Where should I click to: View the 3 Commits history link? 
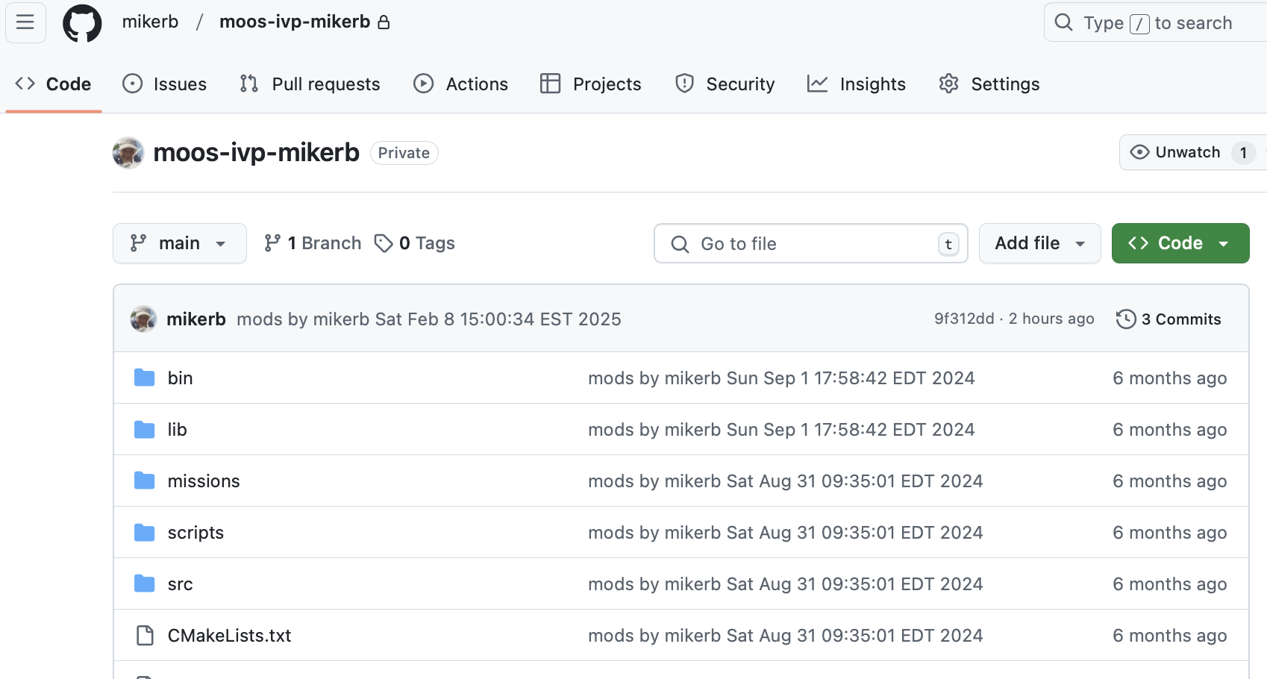[x=1180, y=319]
